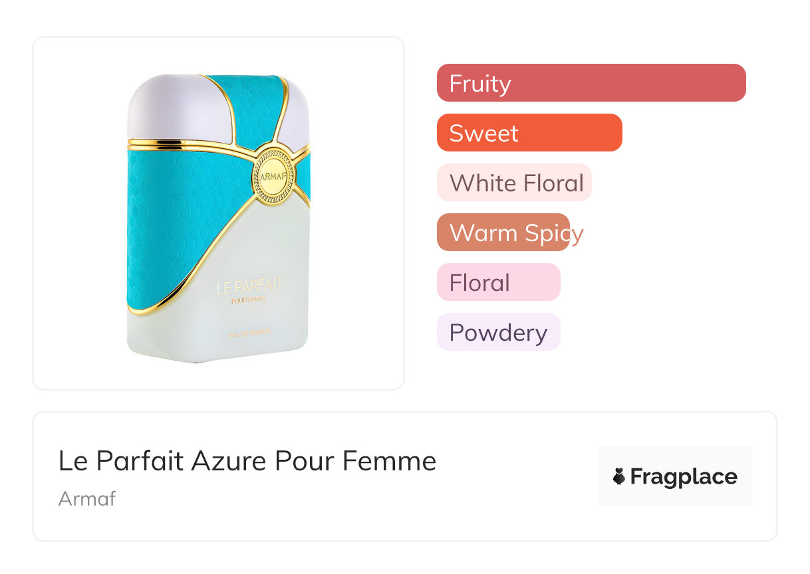Click the Floral accord tag
This screenshot has width=810, height=574.
(498, 282)
